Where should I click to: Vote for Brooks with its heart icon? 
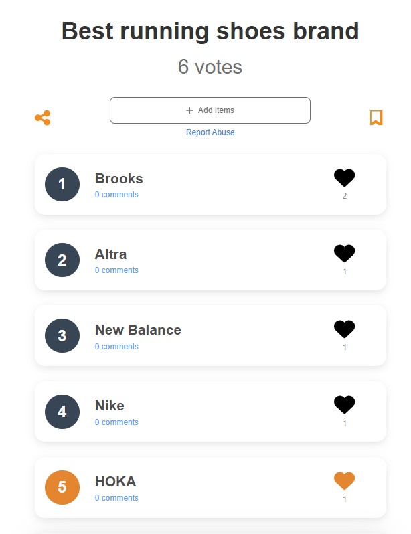point(344,177)
